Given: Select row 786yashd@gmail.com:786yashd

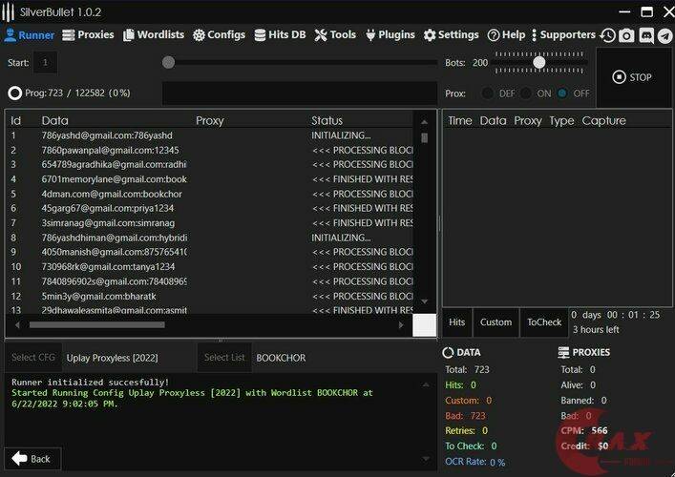Looking at the screenshot, I should [x=211, y=135].
